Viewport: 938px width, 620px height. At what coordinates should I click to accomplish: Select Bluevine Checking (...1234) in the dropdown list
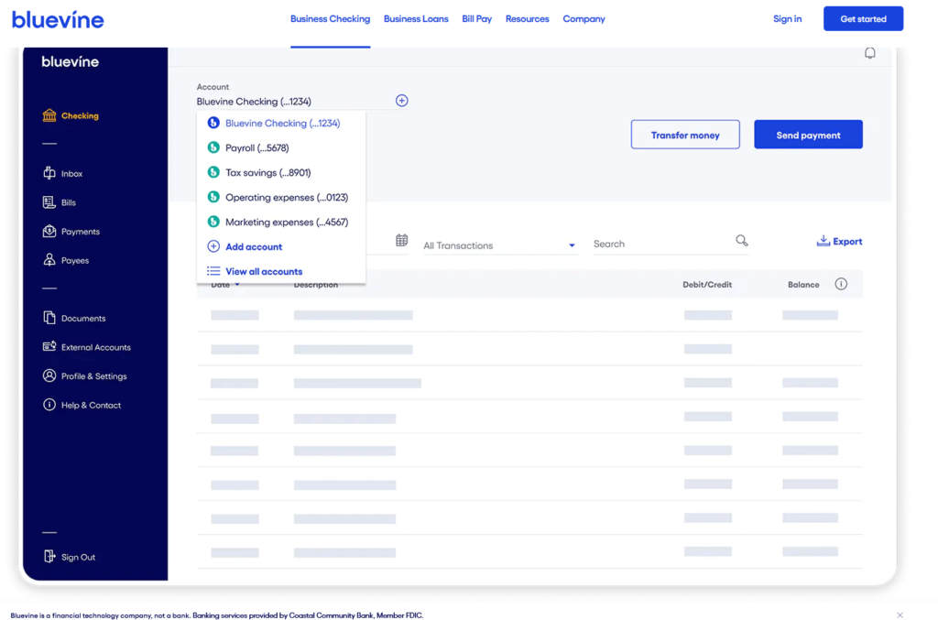[281, 123]
